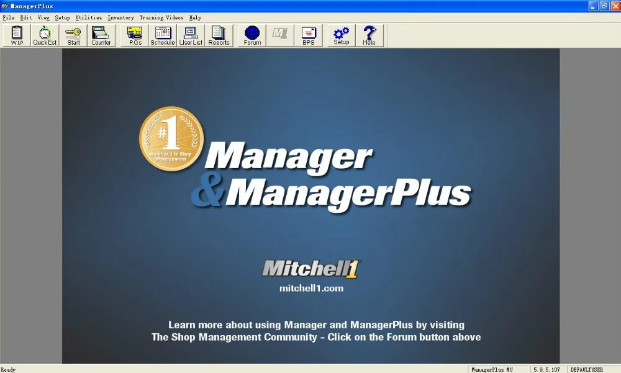The height and width of the screenshot is (373, 621).
Task: Open the Inventory menu
Action: (121, 18)
